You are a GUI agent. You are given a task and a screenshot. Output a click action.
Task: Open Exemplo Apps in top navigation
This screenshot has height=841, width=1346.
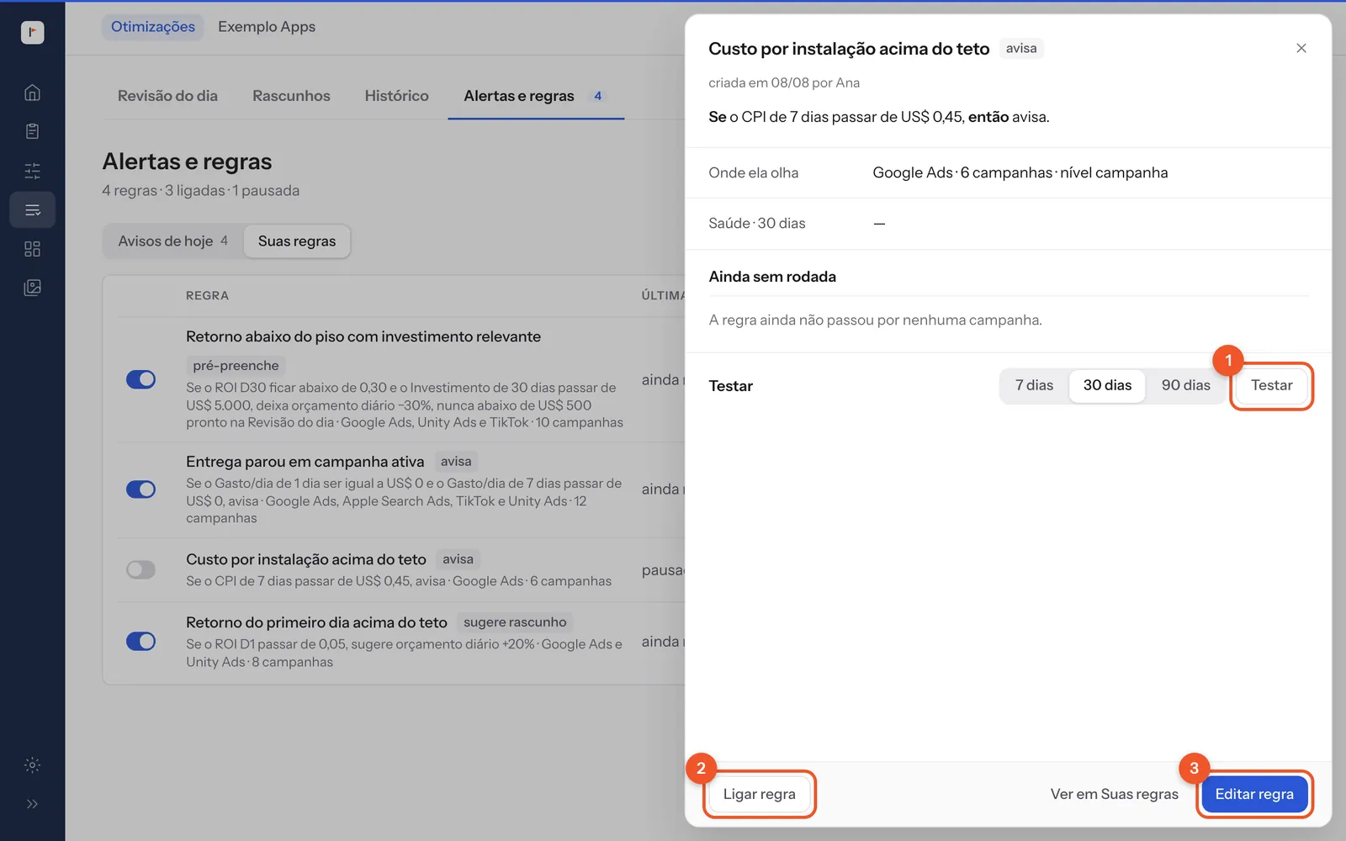pos(267,27)
